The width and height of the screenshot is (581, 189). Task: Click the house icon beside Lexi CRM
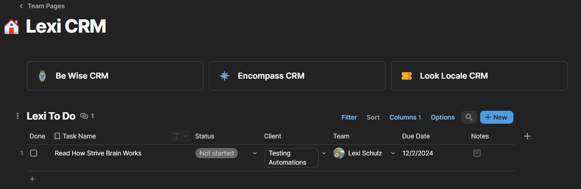pos(12,27)
